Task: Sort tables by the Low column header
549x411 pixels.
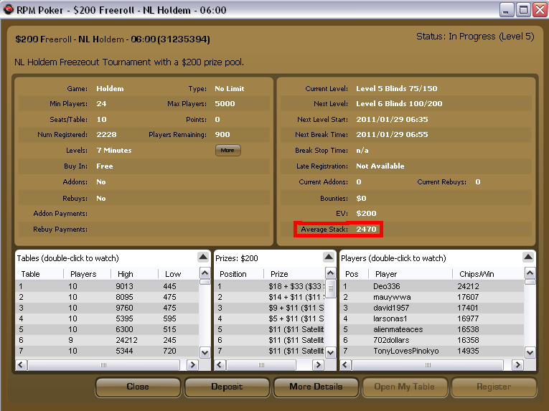Action: click(x=179, y=274)
